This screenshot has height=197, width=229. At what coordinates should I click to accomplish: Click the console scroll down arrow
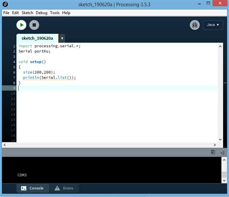pos(224,181)
